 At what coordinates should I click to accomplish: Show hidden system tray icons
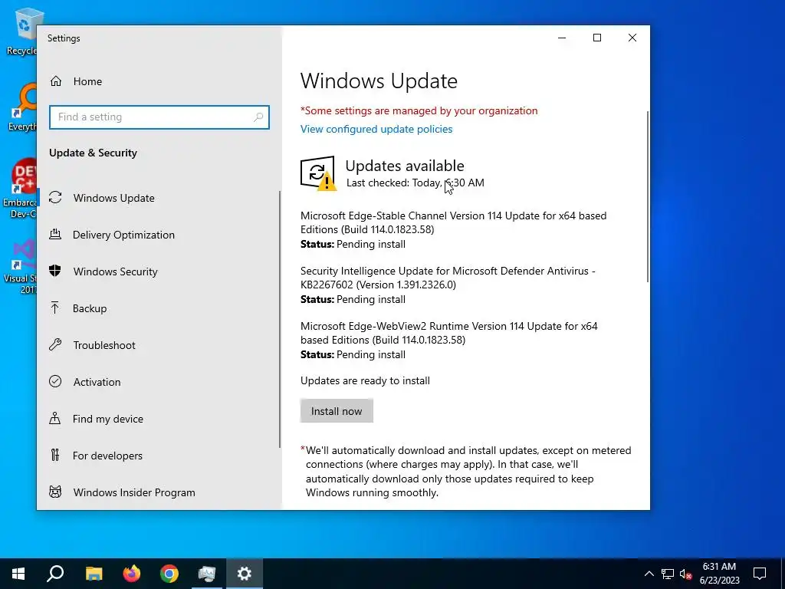(649, 574)
